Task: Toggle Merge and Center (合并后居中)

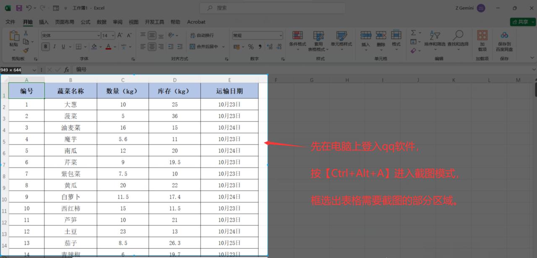Action: coord(204,47)
